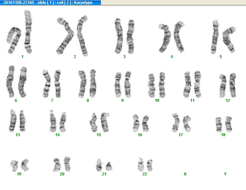
Task: Click the green label '12'
Action: pyautogui.click(x=228, y=101)
